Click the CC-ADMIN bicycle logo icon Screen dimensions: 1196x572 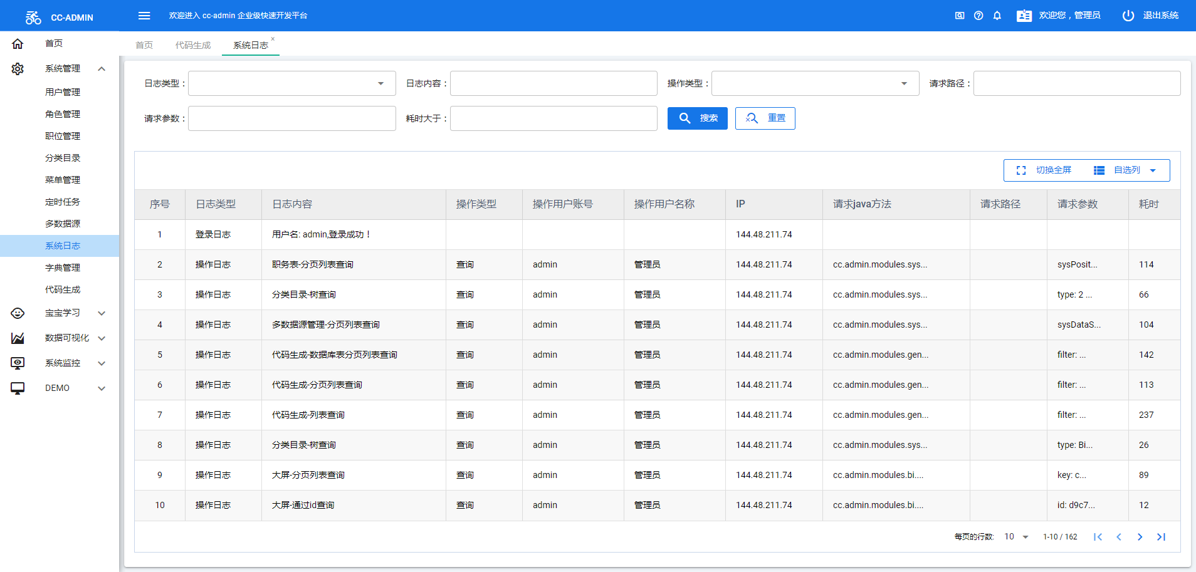(33, 18)
